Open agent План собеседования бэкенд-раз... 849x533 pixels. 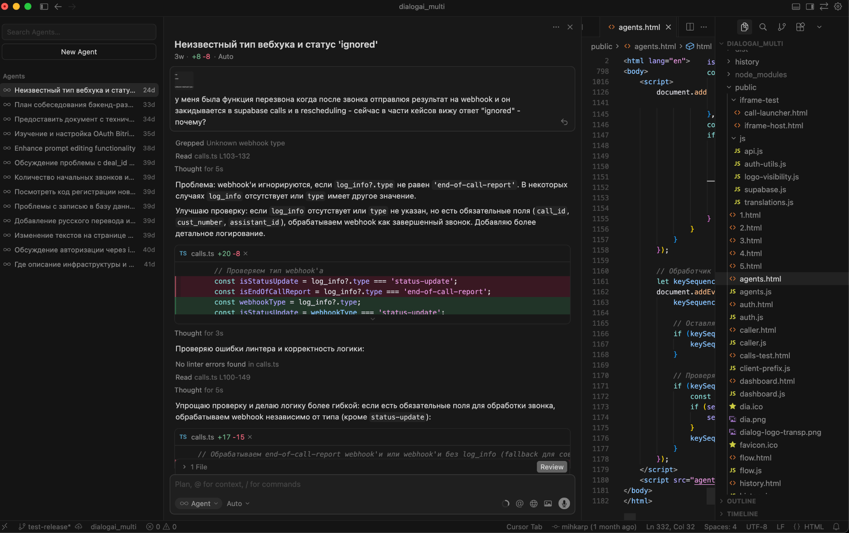tap(79, 105)
